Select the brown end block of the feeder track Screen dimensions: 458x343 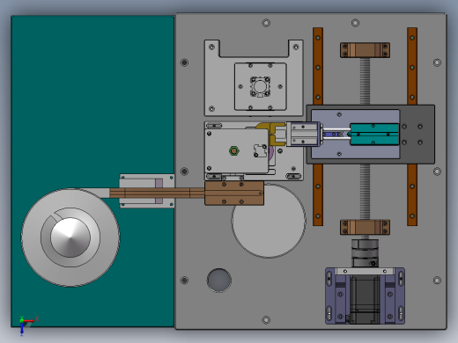[234, 193]
